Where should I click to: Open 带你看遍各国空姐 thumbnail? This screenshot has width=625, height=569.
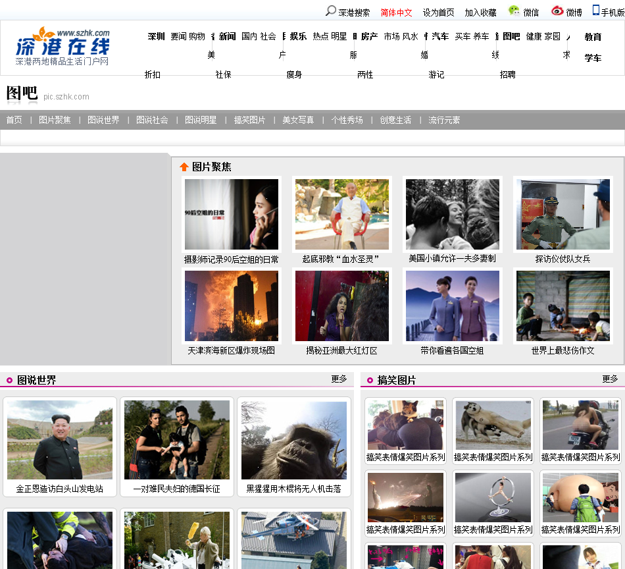point(453,306)
